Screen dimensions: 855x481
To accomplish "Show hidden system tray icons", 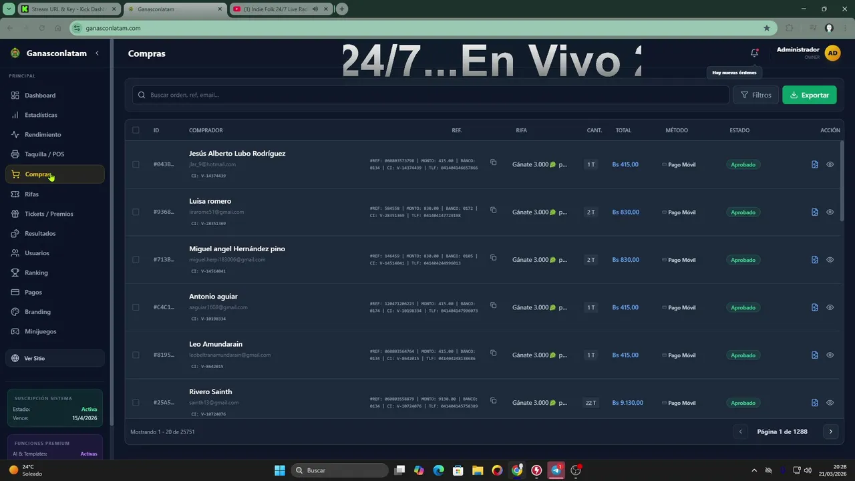I will (x=754, y=470).
